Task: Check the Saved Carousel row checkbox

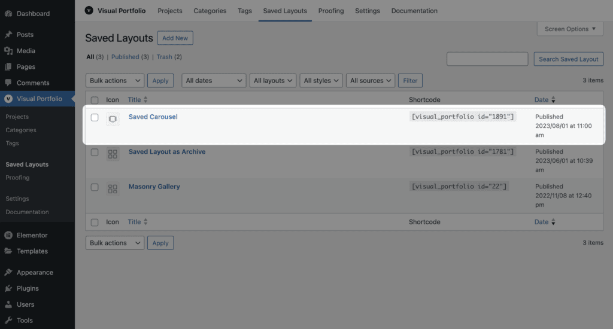Action: 95,117
